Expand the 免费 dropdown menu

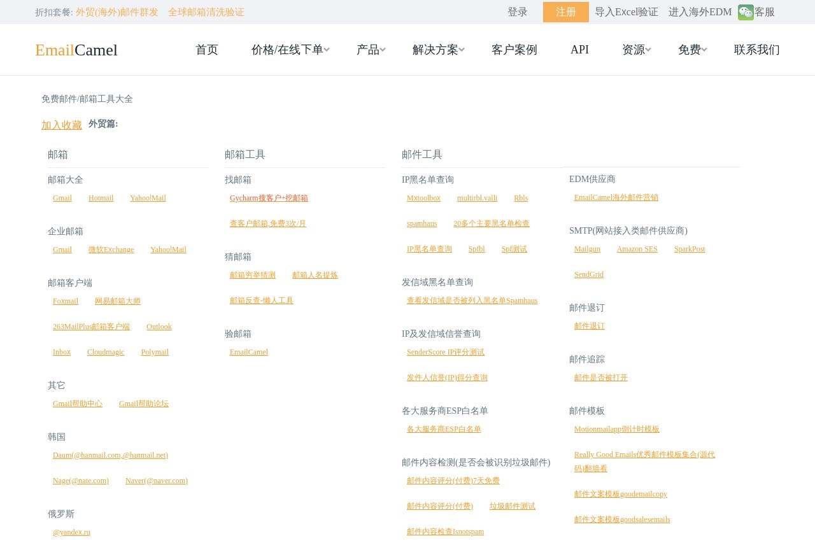pyautogui.click(x=693, y=50)
